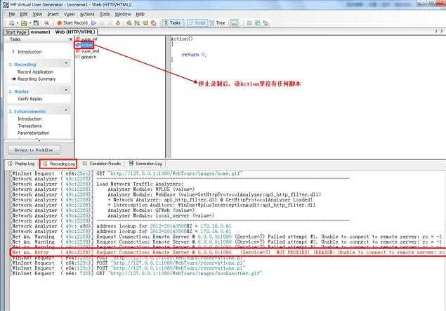The image size is (446, 311).
Task: Select globals.h in the script tree
Action: pos(86,57)
